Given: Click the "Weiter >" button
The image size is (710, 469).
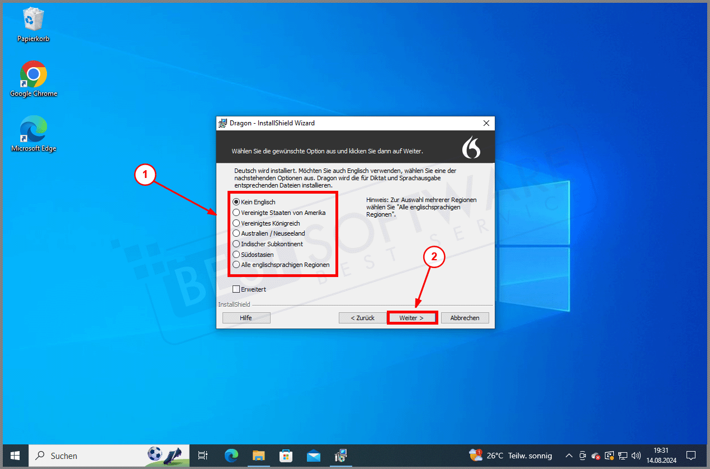Looking at the screenshot, I should click(x=412, y=317).
